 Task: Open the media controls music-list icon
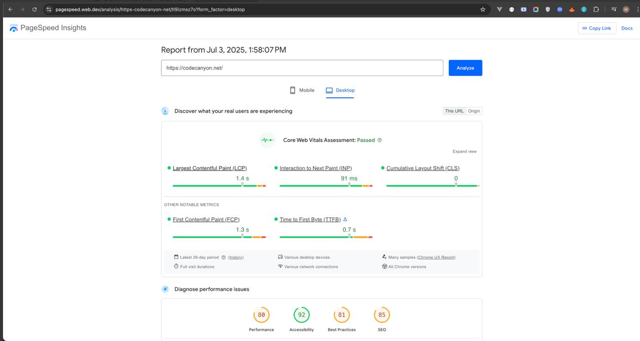(614, 9)
